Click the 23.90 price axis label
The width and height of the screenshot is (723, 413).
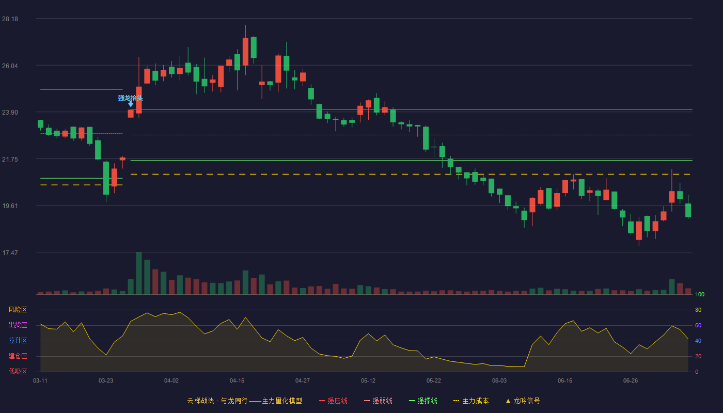point(10,113)
